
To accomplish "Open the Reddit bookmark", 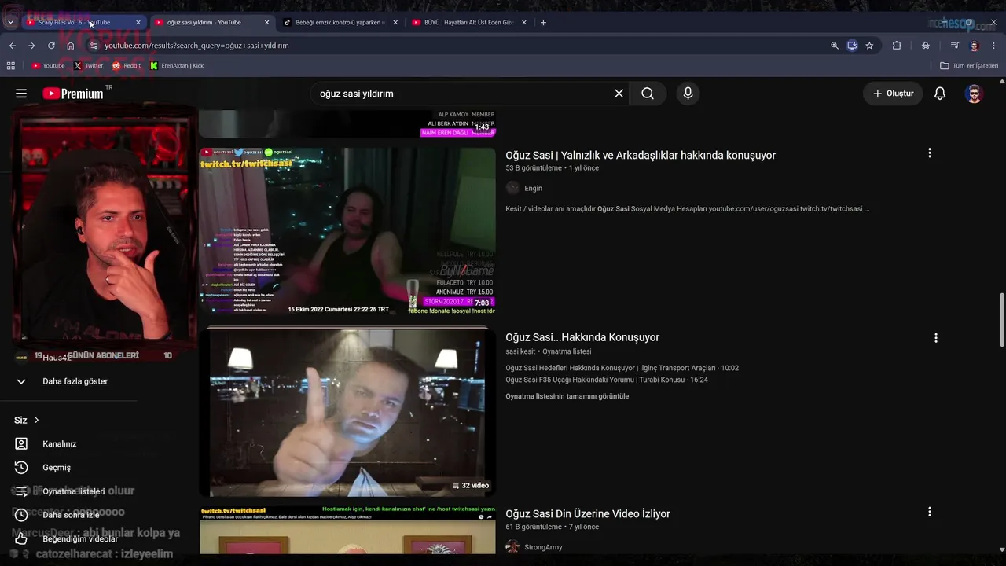I will [x=127, y=66].
